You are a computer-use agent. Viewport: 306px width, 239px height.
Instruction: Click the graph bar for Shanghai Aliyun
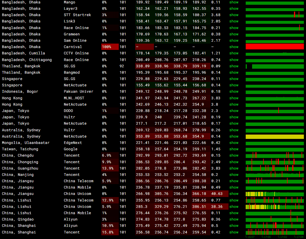pos(275,226)
